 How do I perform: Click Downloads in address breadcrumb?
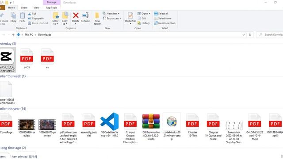click(x=45, y=35)
